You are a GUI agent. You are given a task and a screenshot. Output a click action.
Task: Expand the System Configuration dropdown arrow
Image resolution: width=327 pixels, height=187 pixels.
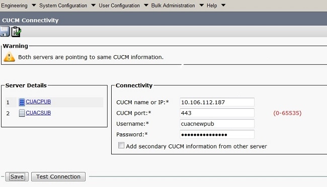coord(94,5)
